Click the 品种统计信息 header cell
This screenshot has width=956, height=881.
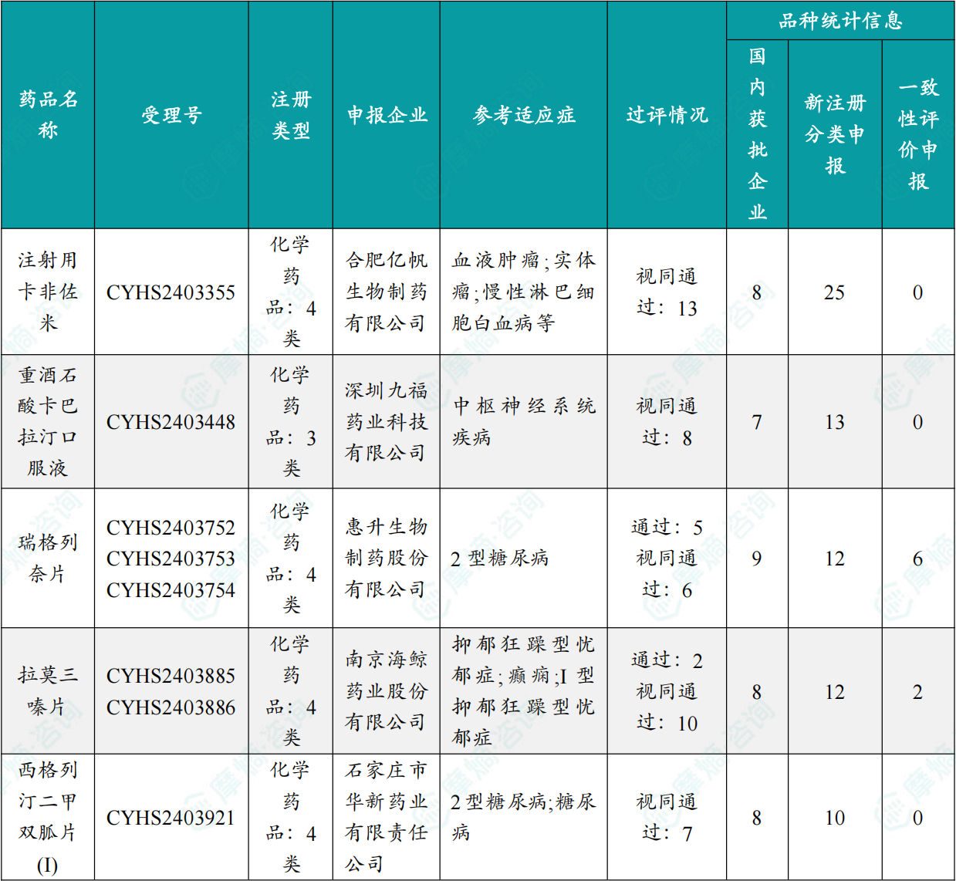[x=840, y=20]
